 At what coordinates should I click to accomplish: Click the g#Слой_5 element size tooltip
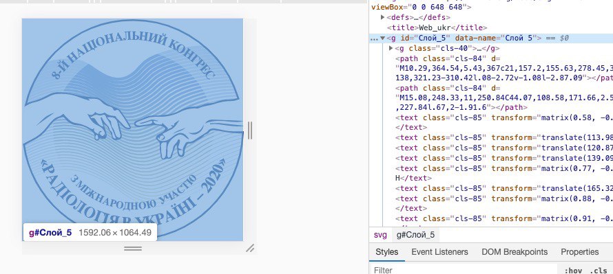[x=90, y=233]
